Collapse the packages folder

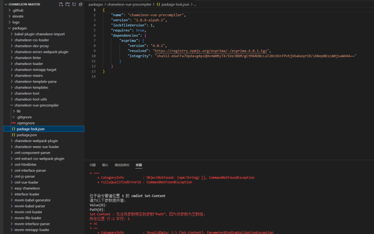pyautogui.click(x=10, y=28)
